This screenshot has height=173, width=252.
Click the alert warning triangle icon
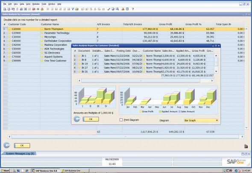coord(123,9)
